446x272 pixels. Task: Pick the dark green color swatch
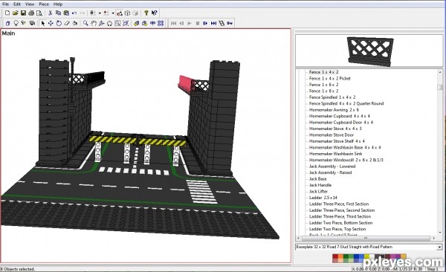[346, 256]
